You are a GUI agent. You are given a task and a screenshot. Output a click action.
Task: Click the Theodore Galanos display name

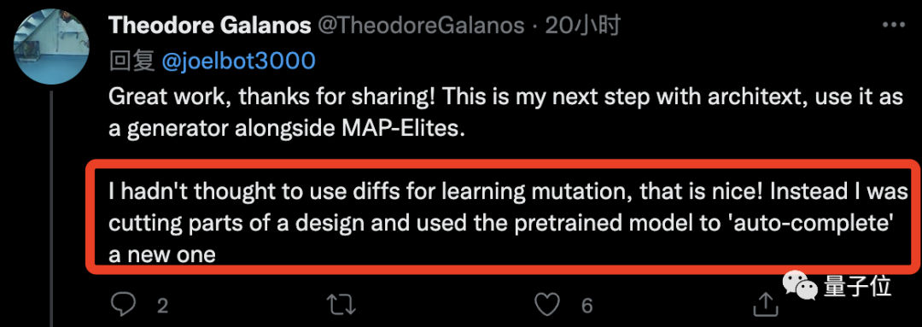point(210,25)
